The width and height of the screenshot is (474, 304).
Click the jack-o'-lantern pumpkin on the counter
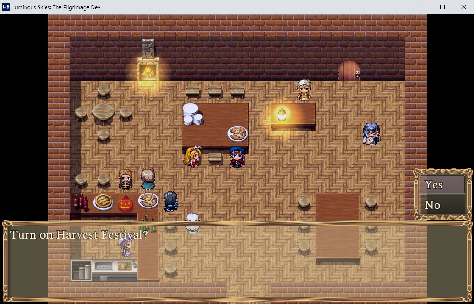[x=125, y=203]
